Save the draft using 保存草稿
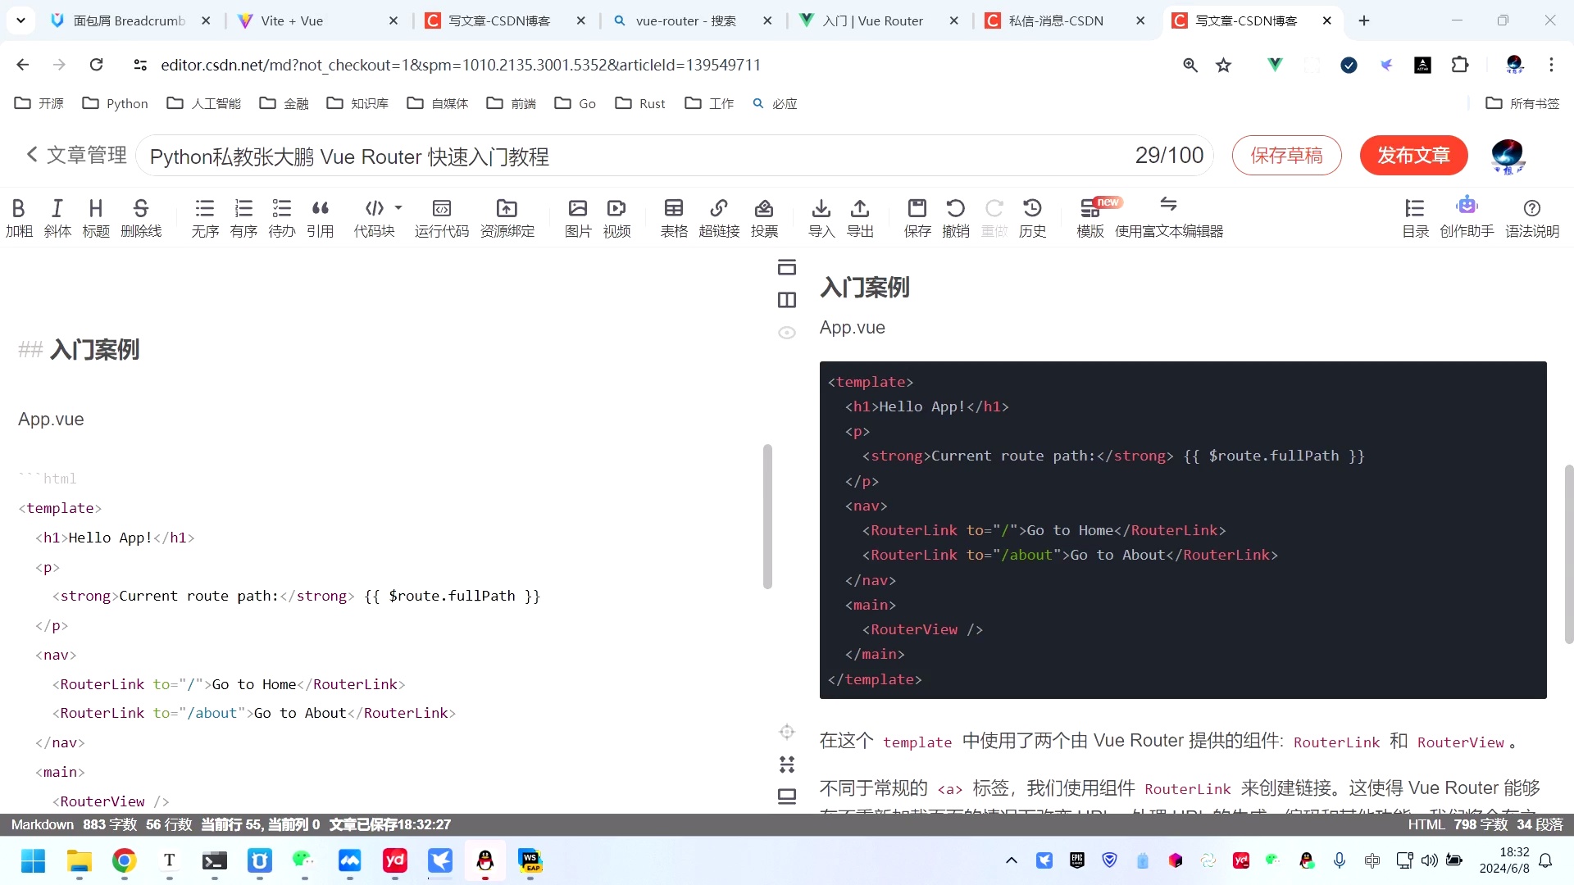 tap(1286, 155)
